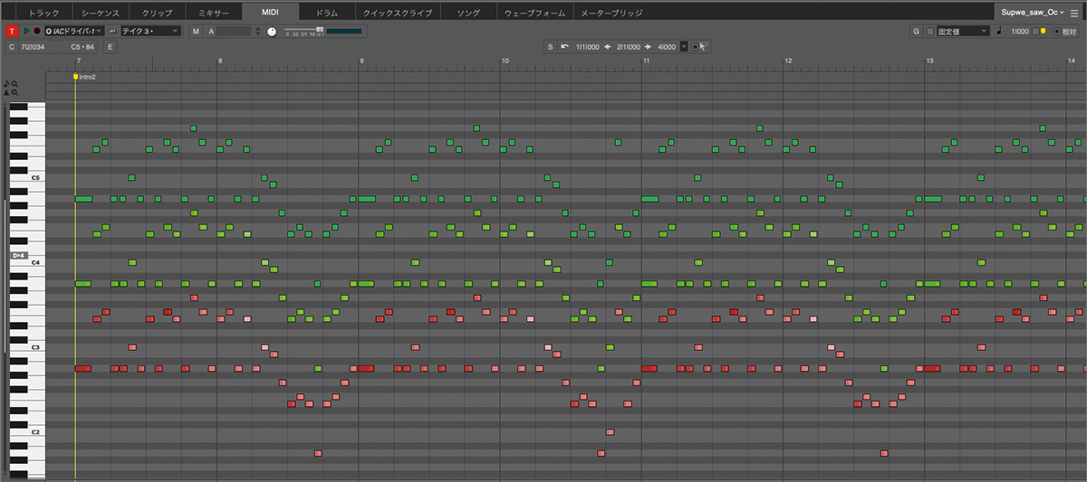This screenshot has height=482, width=1087.
Task: Click the quarter note grid icon
Action: (x=999, y=31)
